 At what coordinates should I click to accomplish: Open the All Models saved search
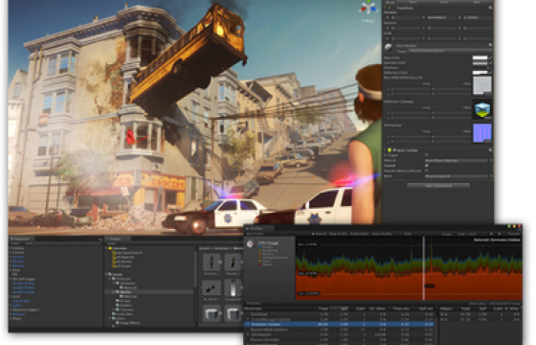click(122, 262)
